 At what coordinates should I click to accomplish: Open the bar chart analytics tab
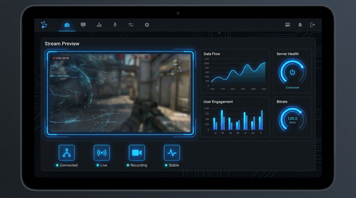click(x=99, y=25)
